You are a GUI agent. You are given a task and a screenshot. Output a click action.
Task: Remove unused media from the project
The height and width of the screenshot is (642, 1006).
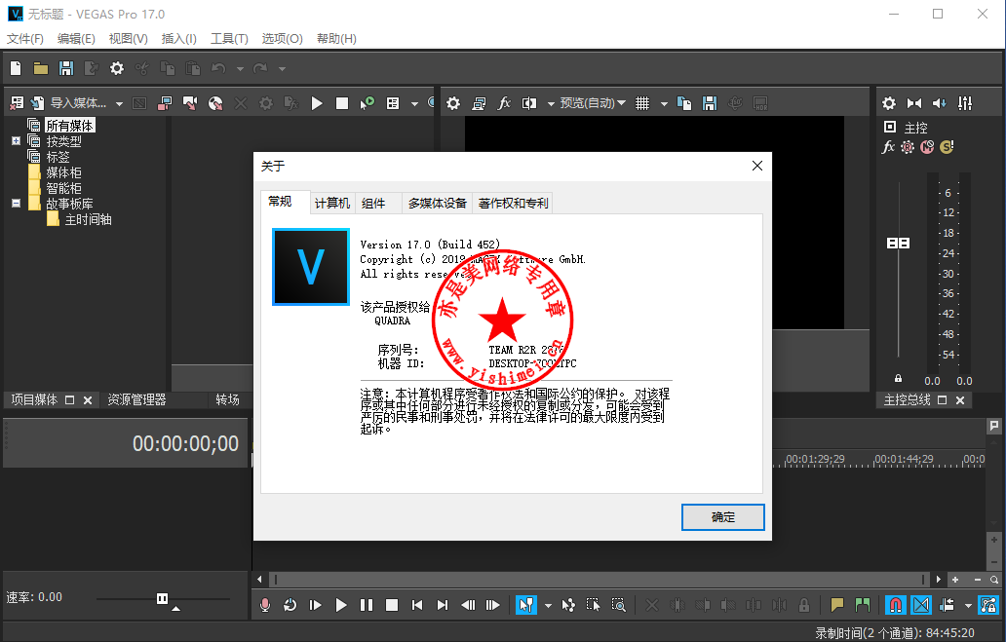coord(17,103)
